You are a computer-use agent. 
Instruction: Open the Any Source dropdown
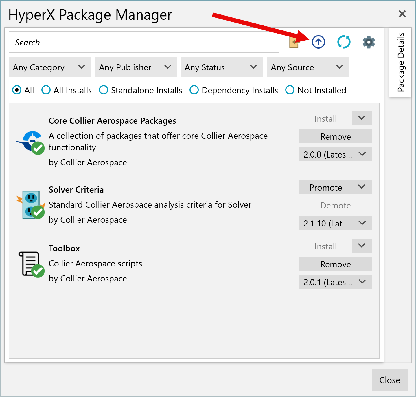[x=308, y=67]
